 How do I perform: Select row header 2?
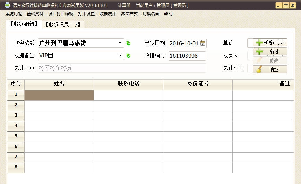click(16, 105)
